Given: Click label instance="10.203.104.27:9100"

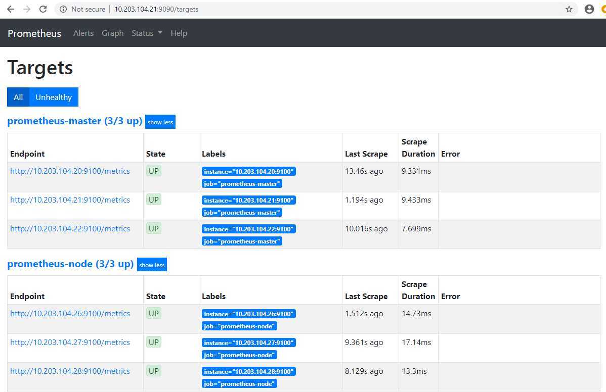Looking at the screenshot, I should (x=249, y=342).
